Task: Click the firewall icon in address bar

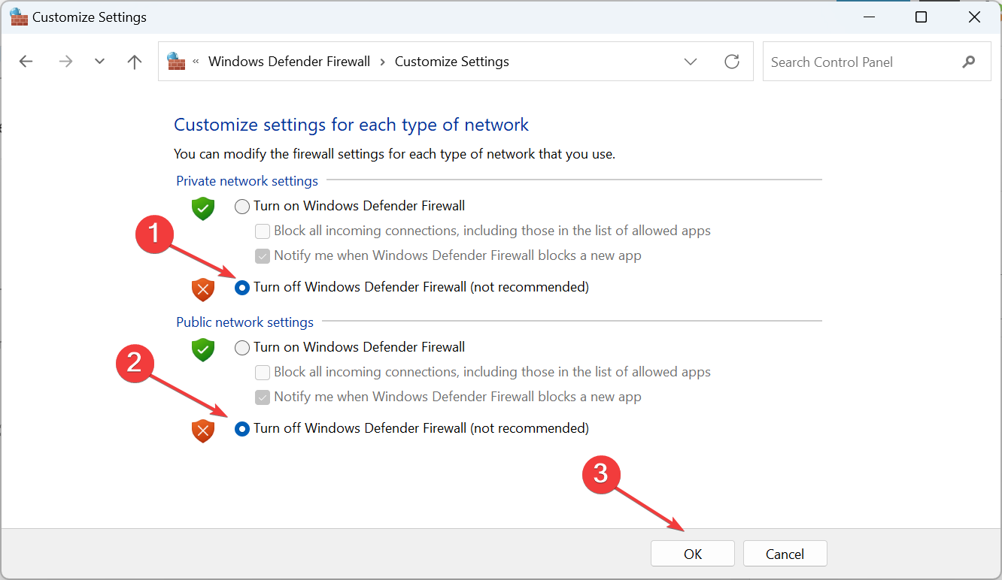Action: [176, 61]
